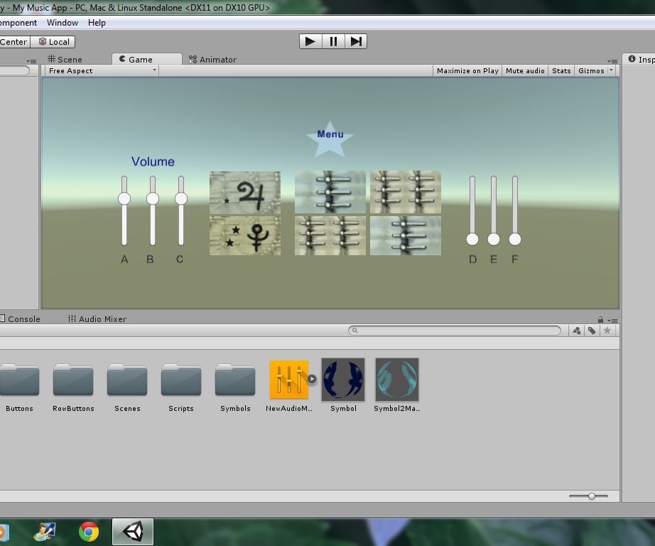Toggle the Stats overlay

(x=561, y=70)
